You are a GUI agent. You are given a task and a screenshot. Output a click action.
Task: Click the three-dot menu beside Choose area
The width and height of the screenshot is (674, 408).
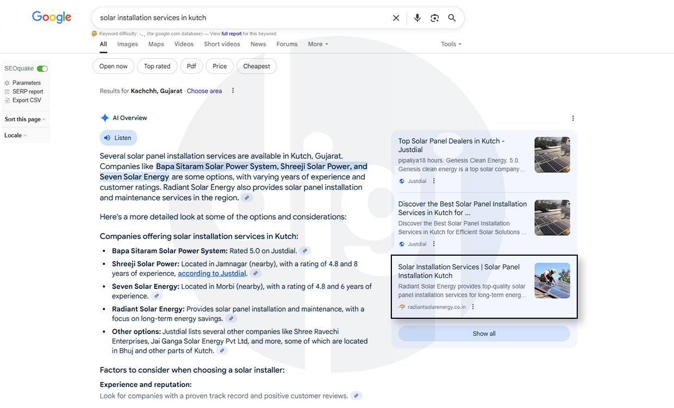tap(233, 91)
